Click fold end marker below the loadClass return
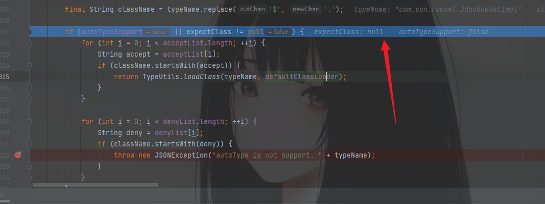 click(x=30, y=88)
